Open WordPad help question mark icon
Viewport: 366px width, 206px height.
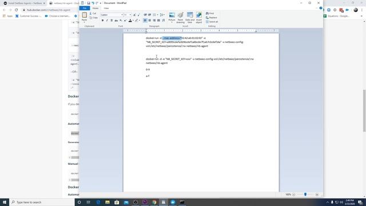click(321, 8)
